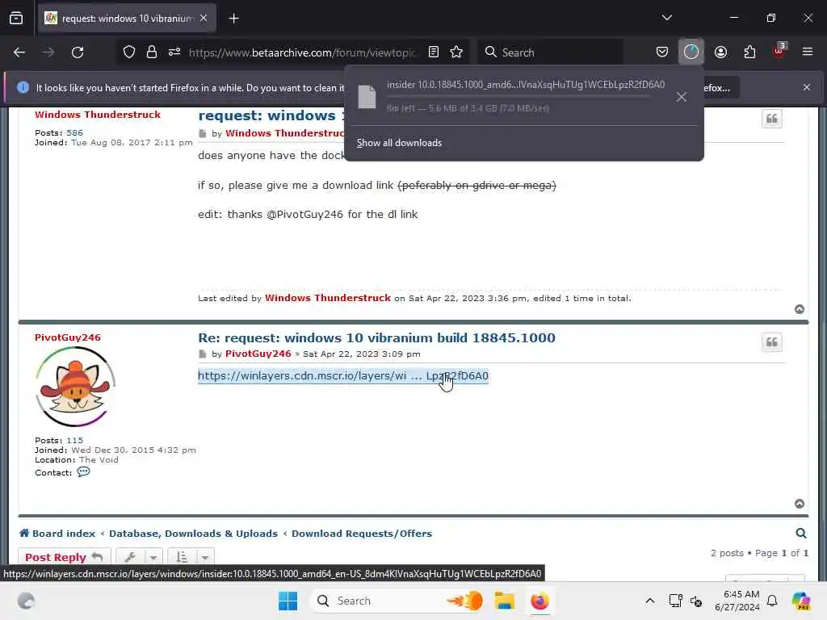Open notifications bell in system tray
Image resolution: width=827 pixels, height=620 pixels.
point(772,601)
